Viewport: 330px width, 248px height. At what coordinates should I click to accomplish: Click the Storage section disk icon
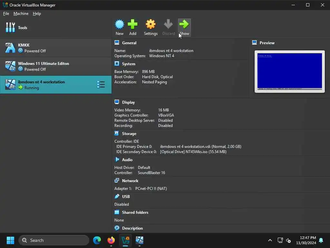pos(117,133)
